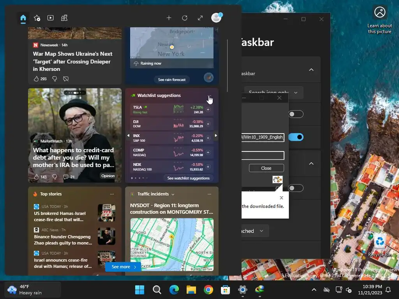Open Microsoft Store from taskbar
This screenshot has width=399, height=299.
coord(226,290)
